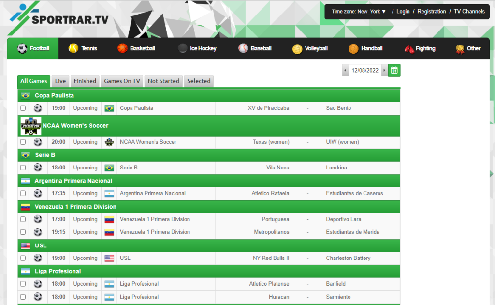Open the Registration link
The width and height of the screenshot is (495, 305).
click(x=432, y=12)
